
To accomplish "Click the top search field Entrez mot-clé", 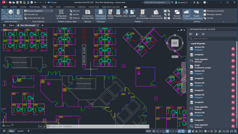I will [157, 2].
